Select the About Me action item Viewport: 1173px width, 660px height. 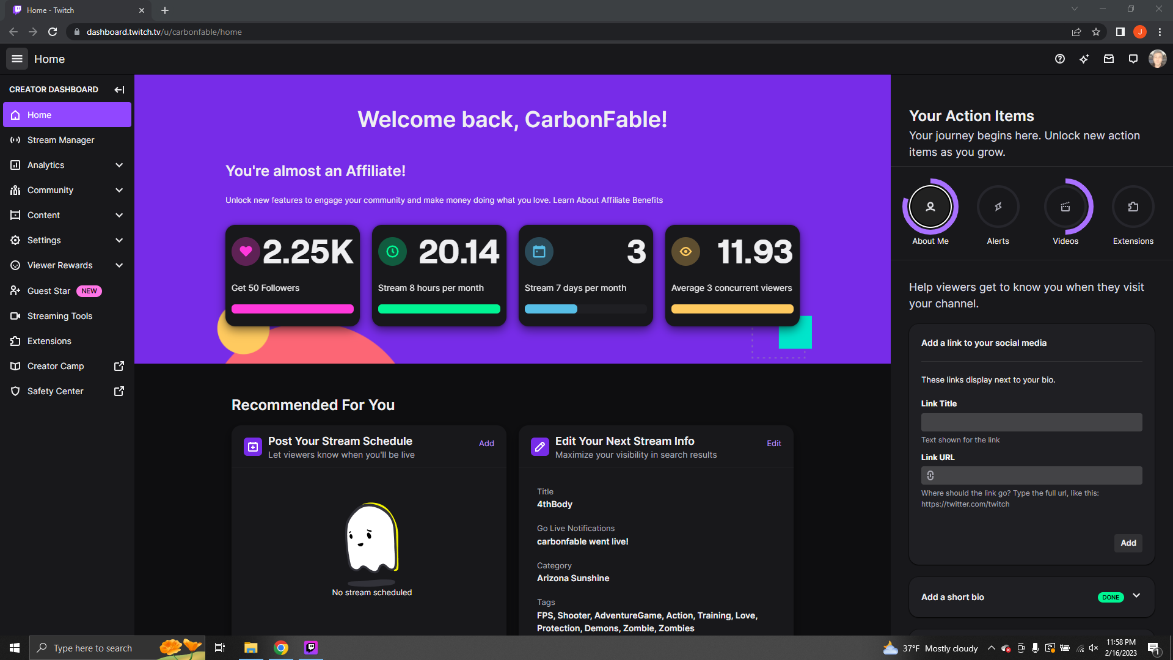pos(930,207)
